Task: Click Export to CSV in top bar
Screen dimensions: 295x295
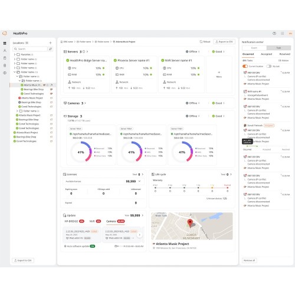Action: pos(224,42)
